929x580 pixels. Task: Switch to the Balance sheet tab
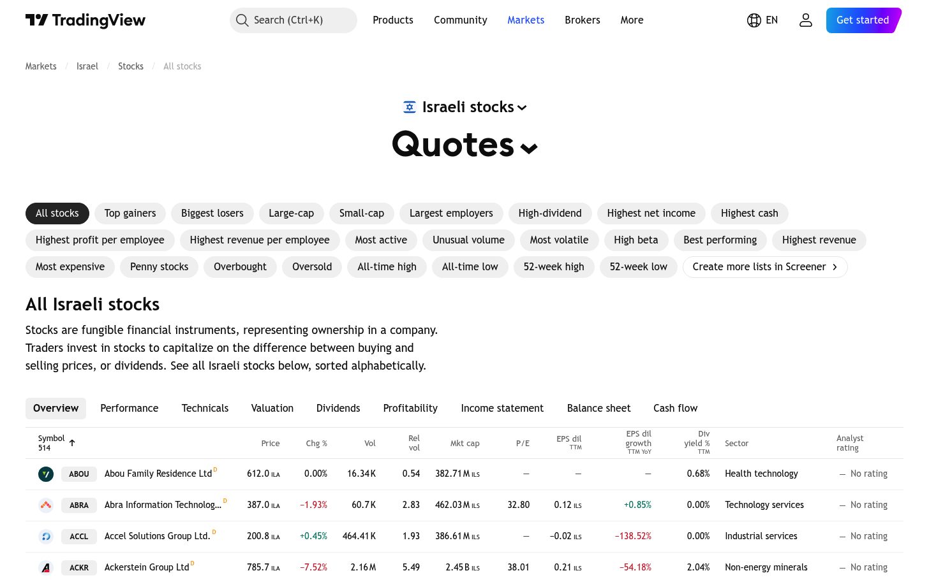(599, 409)
